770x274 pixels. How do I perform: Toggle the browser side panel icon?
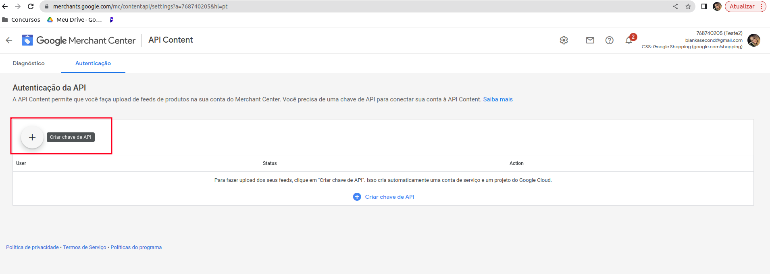[x=704, y=6]
